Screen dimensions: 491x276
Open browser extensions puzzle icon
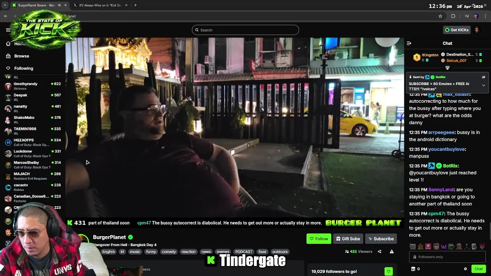point(453,16)
